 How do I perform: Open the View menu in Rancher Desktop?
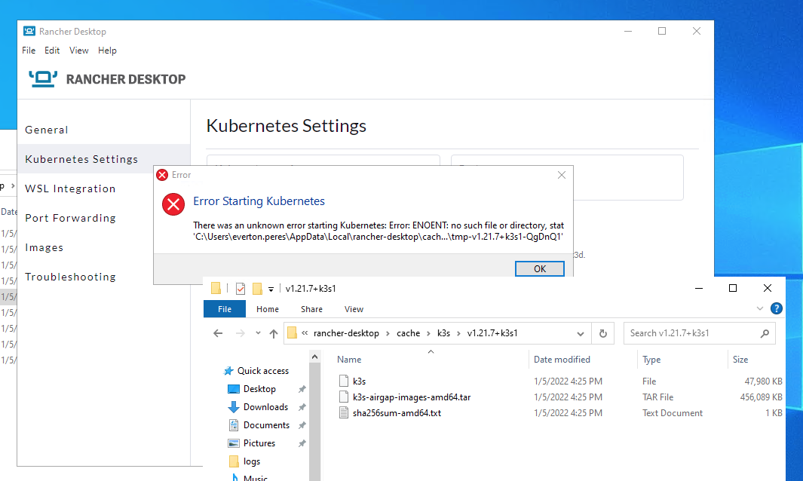pyautogui.click(x=79, y=51)
